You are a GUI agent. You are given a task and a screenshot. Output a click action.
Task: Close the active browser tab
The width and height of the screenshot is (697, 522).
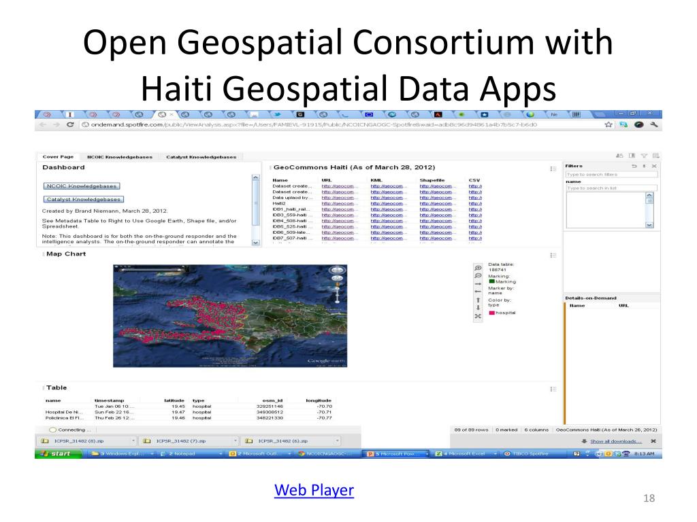coord(172,114)
